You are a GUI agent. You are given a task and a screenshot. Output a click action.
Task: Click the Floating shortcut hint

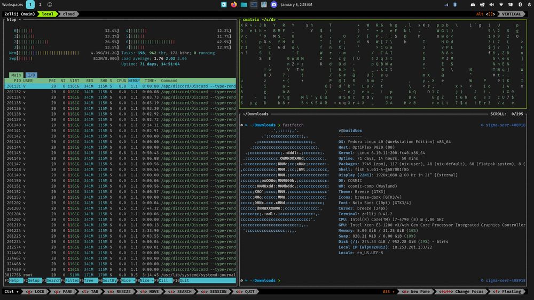tap(507, 291)
